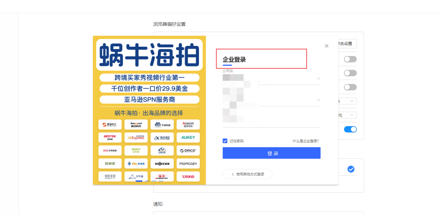439x215 pixels.
Task: Click the 千岸科技 brand logo
Action: coord(162,124)
